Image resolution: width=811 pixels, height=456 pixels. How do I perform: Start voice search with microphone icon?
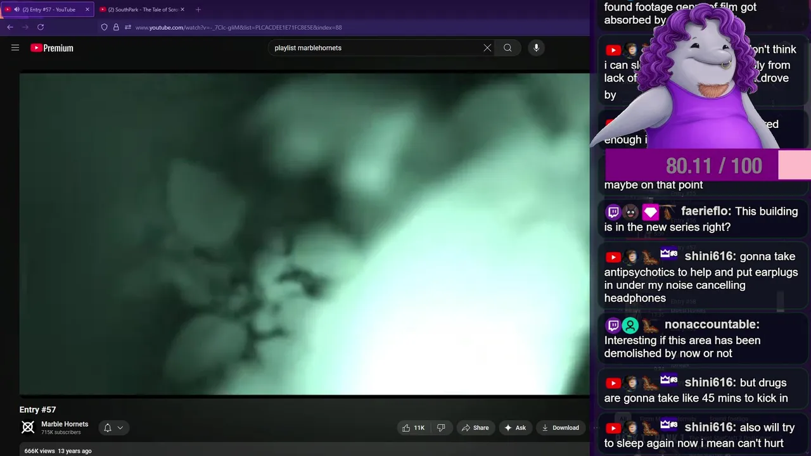[x=536, y=47]
